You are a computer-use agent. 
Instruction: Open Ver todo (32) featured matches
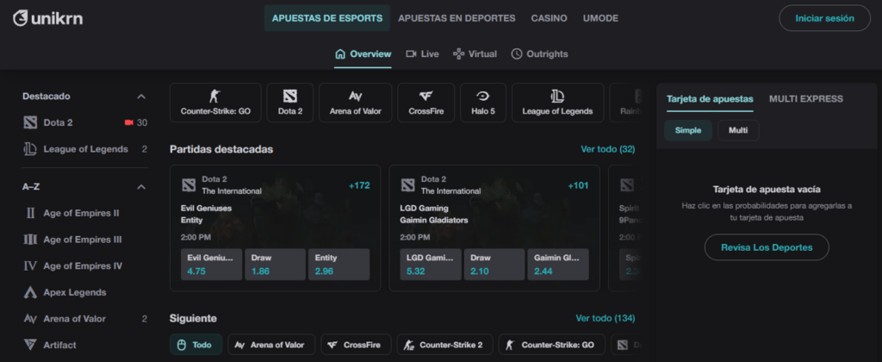click(607, 149)
